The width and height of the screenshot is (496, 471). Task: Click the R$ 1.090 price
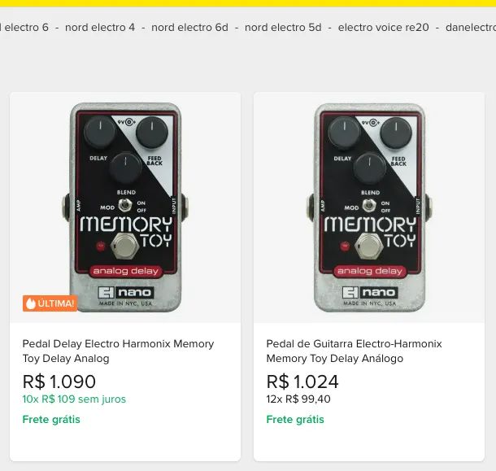(59, 382)
